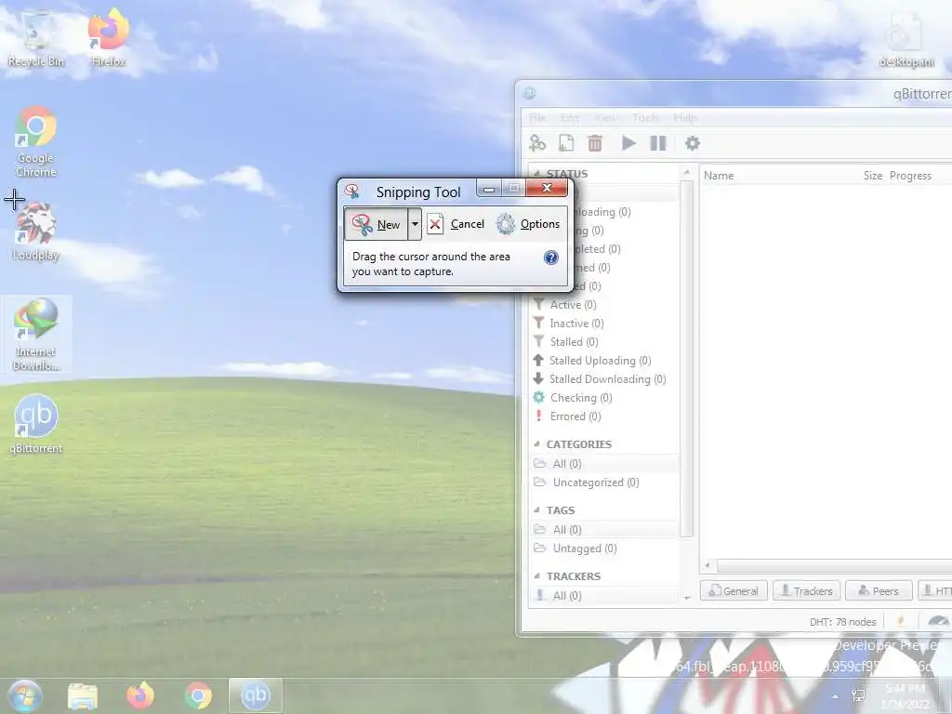The height and width of the screenshot is (714, 952).
Task: Switch to the Peers tab
Action: point(879,590)
